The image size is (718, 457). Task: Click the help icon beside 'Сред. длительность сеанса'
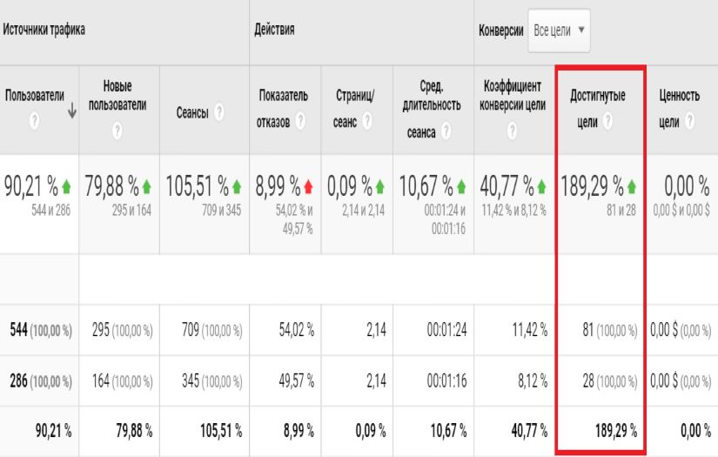[446, 131]
